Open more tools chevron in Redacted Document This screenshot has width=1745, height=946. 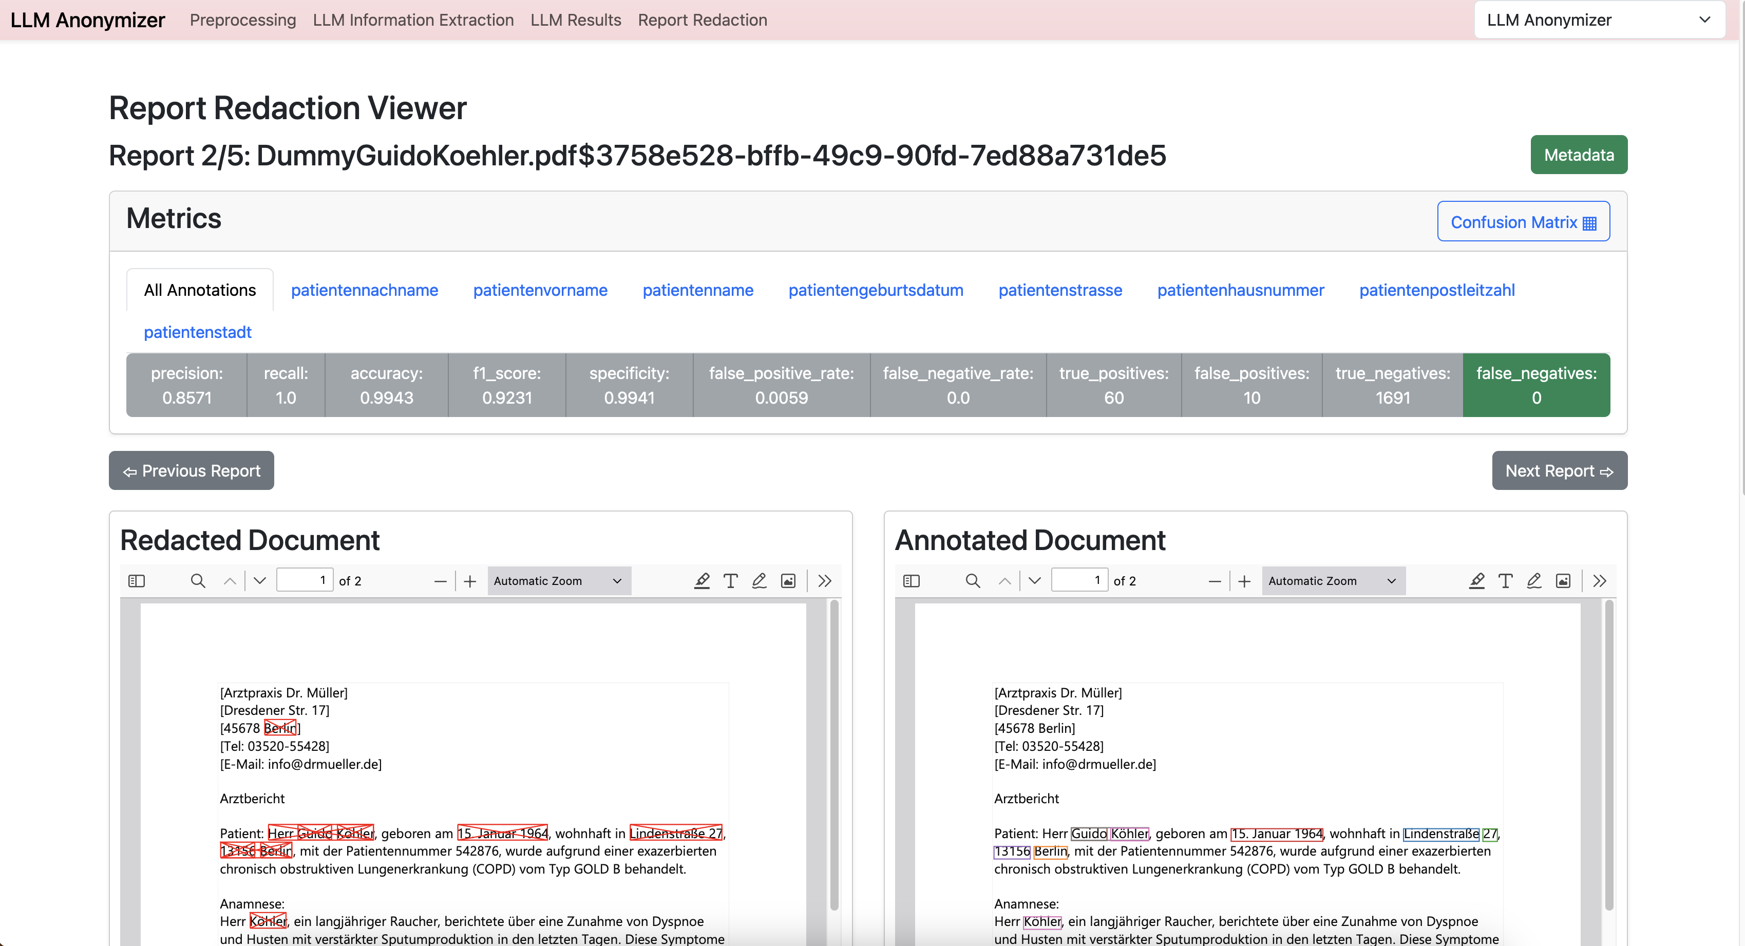tap(824, 581)
